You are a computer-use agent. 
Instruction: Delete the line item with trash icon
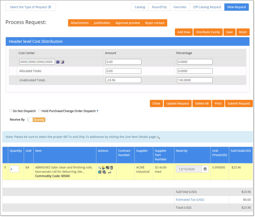111,168
